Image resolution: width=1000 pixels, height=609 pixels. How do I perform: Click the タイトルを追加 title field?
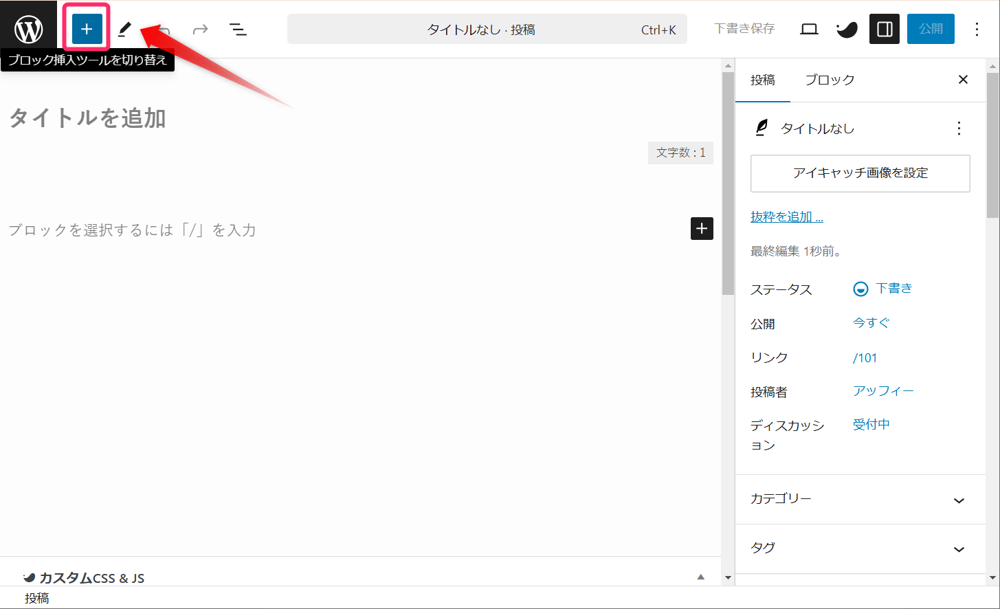tap(88, 118)
